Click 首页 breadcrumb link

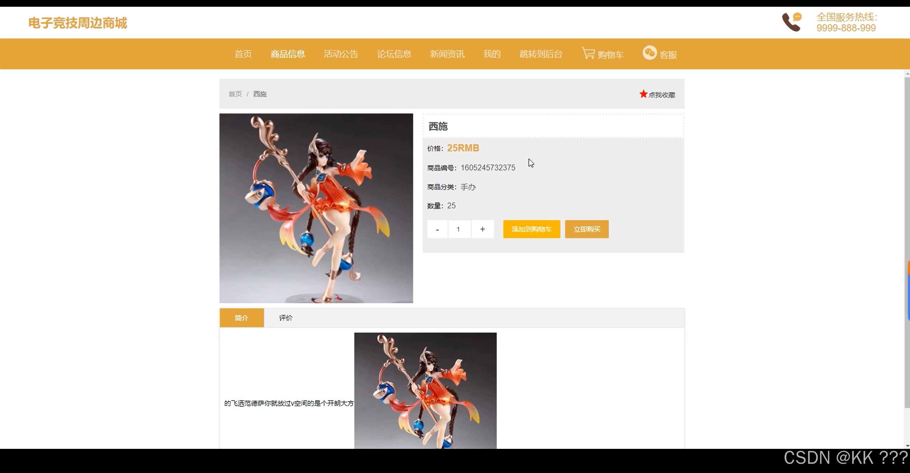click(235, 94)
